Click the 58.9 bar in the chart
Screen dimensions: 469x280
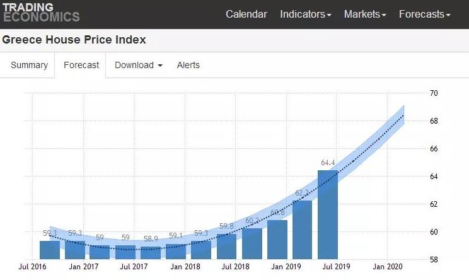pyautogui.click(x=151, y=253)
